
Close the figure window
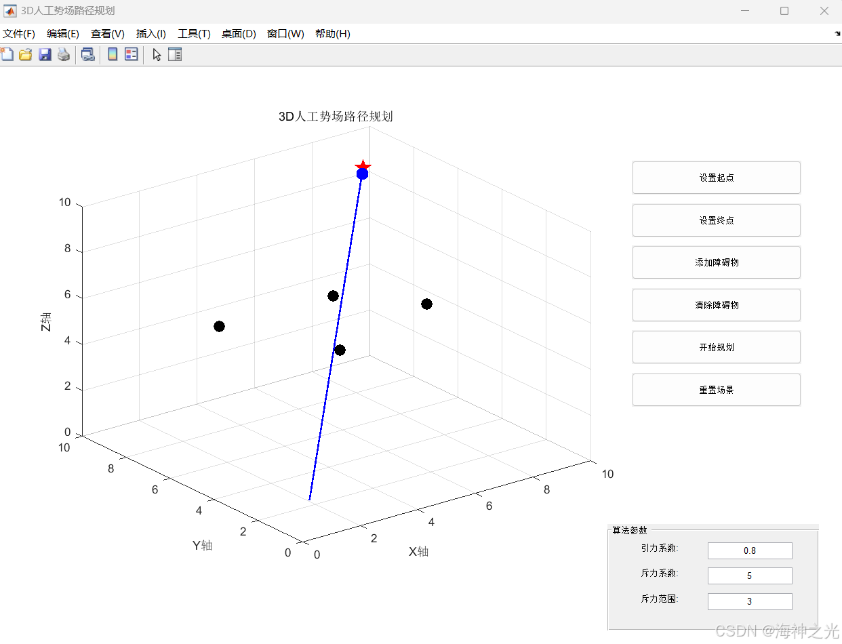click(x=824, y=11)
